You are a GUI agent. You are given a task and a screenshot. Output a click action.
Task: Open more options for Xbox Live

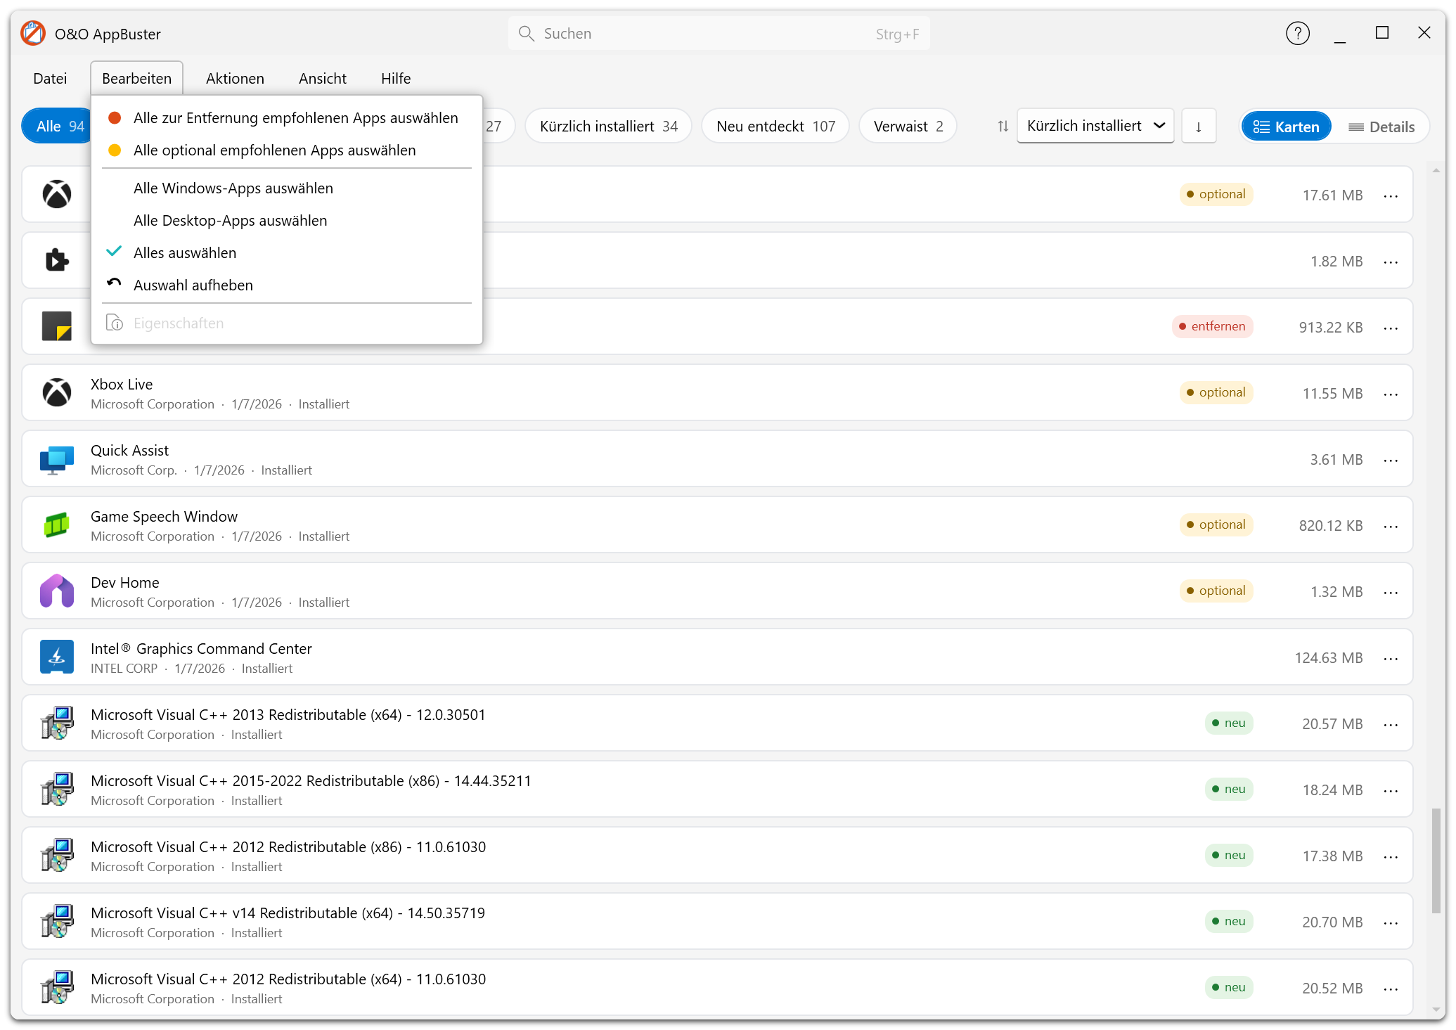[1391, 394]
